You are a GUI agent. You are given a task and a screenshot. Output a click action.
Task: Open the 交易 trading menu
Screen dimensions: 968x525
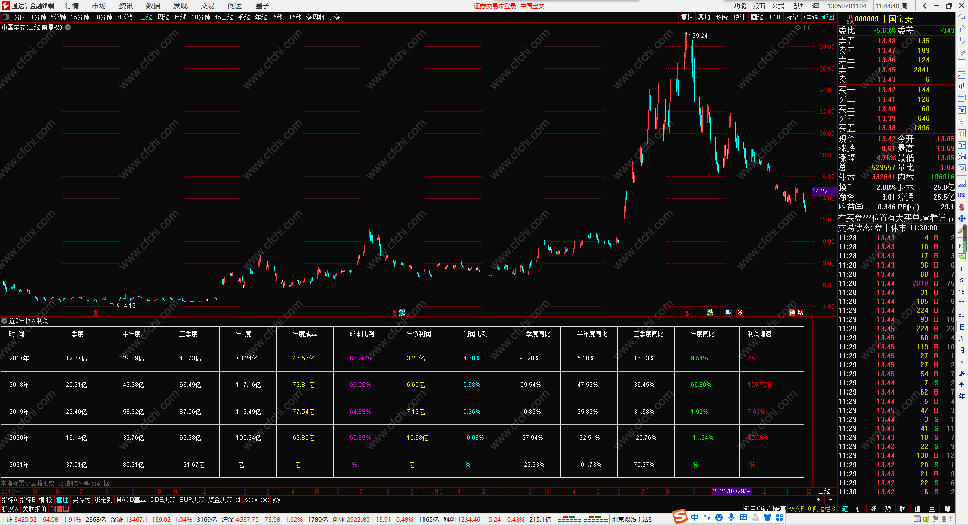[x=208, y=6]
